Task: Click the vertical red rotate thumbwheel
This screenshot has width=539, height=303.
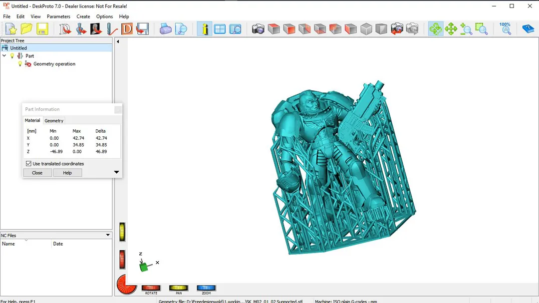Action: [122, 259]
